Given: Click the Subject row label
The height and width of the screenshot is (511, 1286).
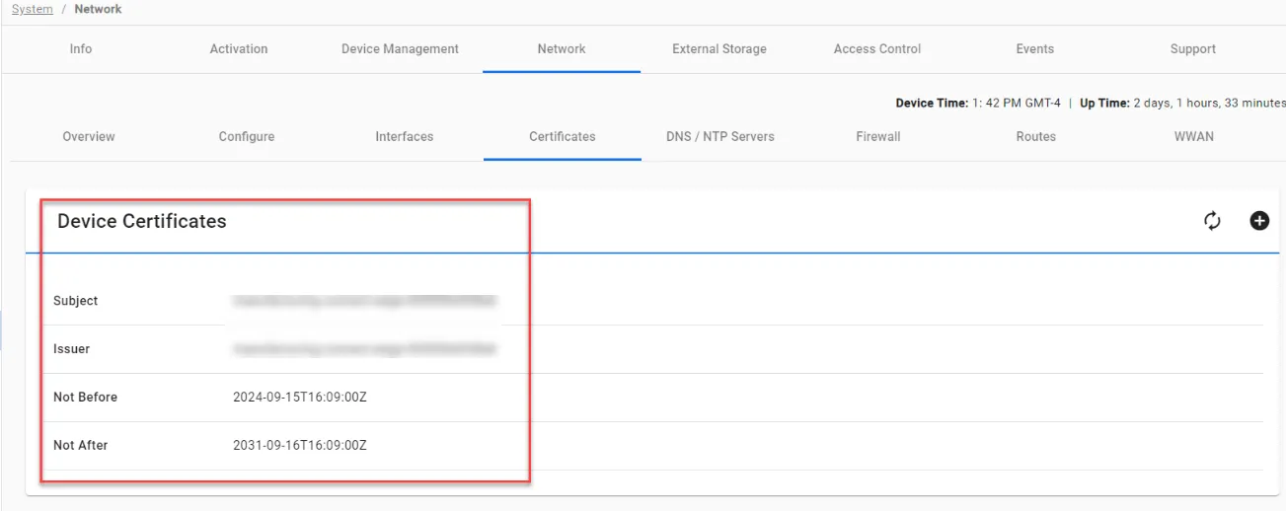Looking at the screenshot, I should (x=76, y=301).
